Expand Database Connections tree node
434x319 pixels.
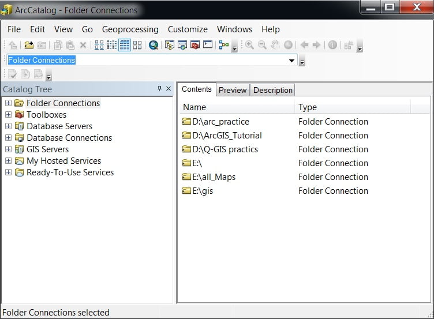pyautogui.click(x=8, y=137)
